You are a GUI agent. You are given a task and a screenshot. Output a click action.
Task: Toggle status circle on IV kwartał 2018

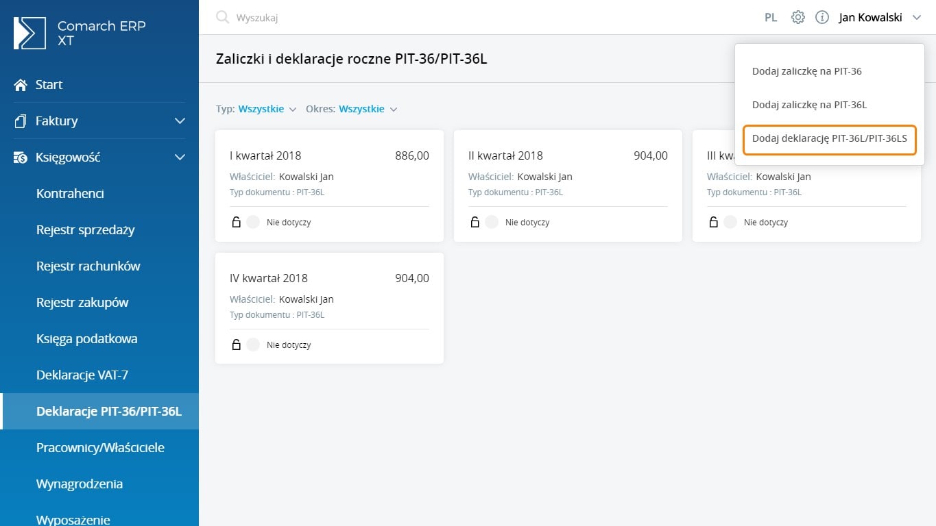click(253, 345)
